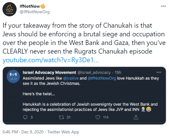This screenshot has height=138, width=169.
Task: Click the @jvplive mention
Action: [71, 78]
